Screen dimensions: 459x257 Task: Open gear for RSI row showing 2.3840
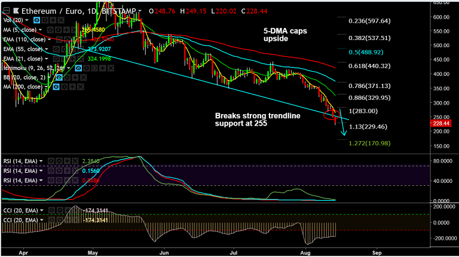pyautogui.click(x=59, y=161)
